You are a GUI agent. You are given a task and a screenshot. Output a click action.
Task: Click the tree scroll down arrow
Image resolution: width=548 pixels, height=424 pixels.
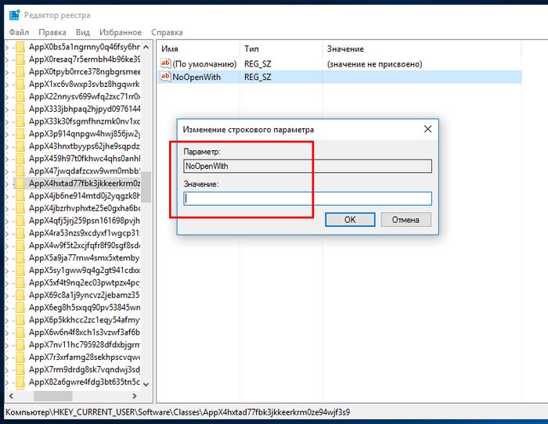pos(146,384)
